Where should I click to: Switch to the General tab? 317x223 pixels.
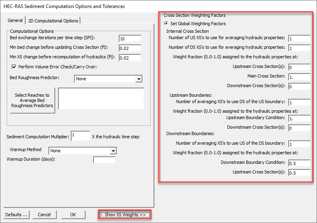pos(15,20)
